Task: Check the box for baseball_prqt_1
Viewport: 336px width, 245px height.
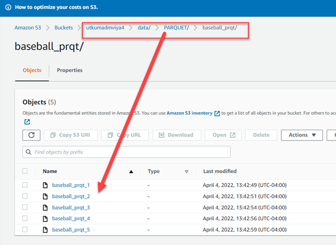Action: (x=25, y=185)
